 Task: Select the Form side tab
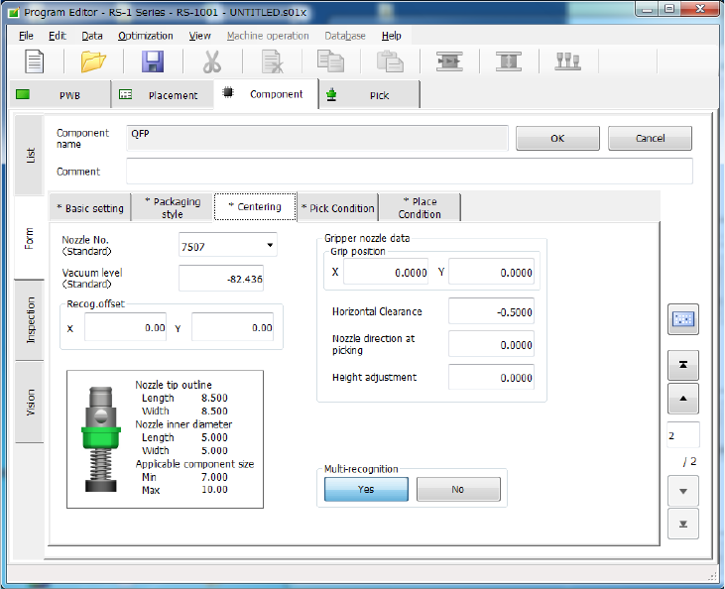point(30,238)
